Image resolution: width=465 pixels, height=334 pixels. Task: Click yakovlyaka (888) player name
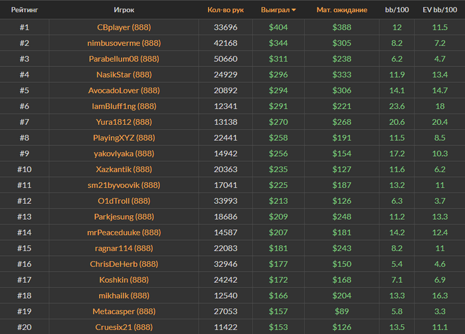124,153
